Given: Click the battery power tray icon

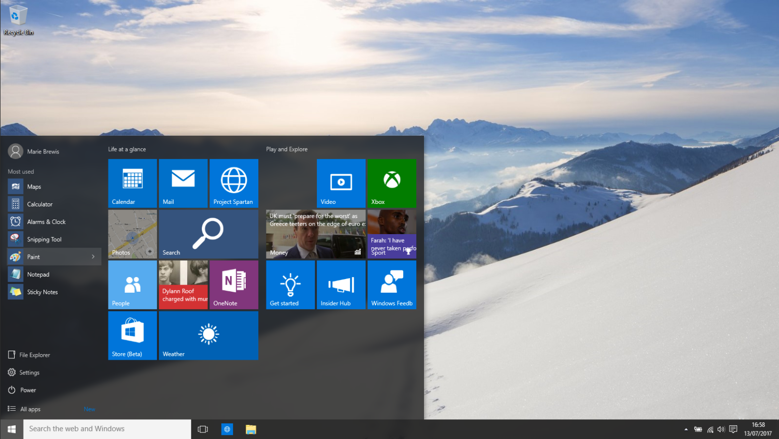Looking at the screenshot, I should [698, 429].
